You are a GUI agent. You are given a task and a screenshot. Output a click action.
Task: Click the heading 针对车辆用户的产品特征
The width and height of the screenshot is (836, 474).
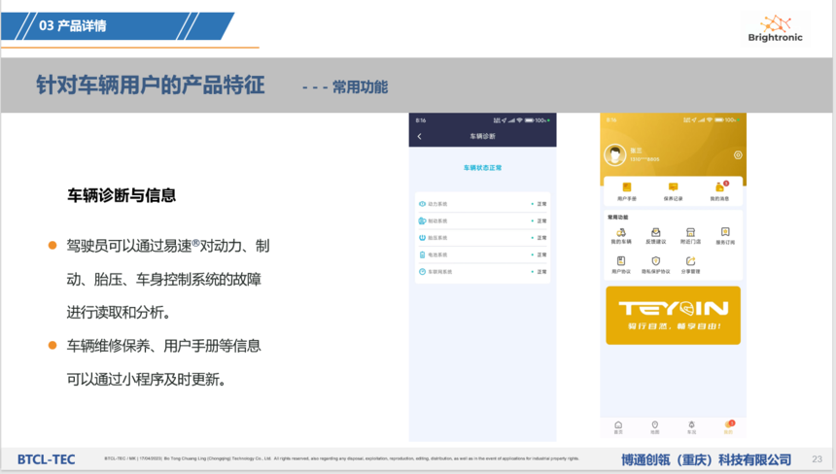pos(151,85)
